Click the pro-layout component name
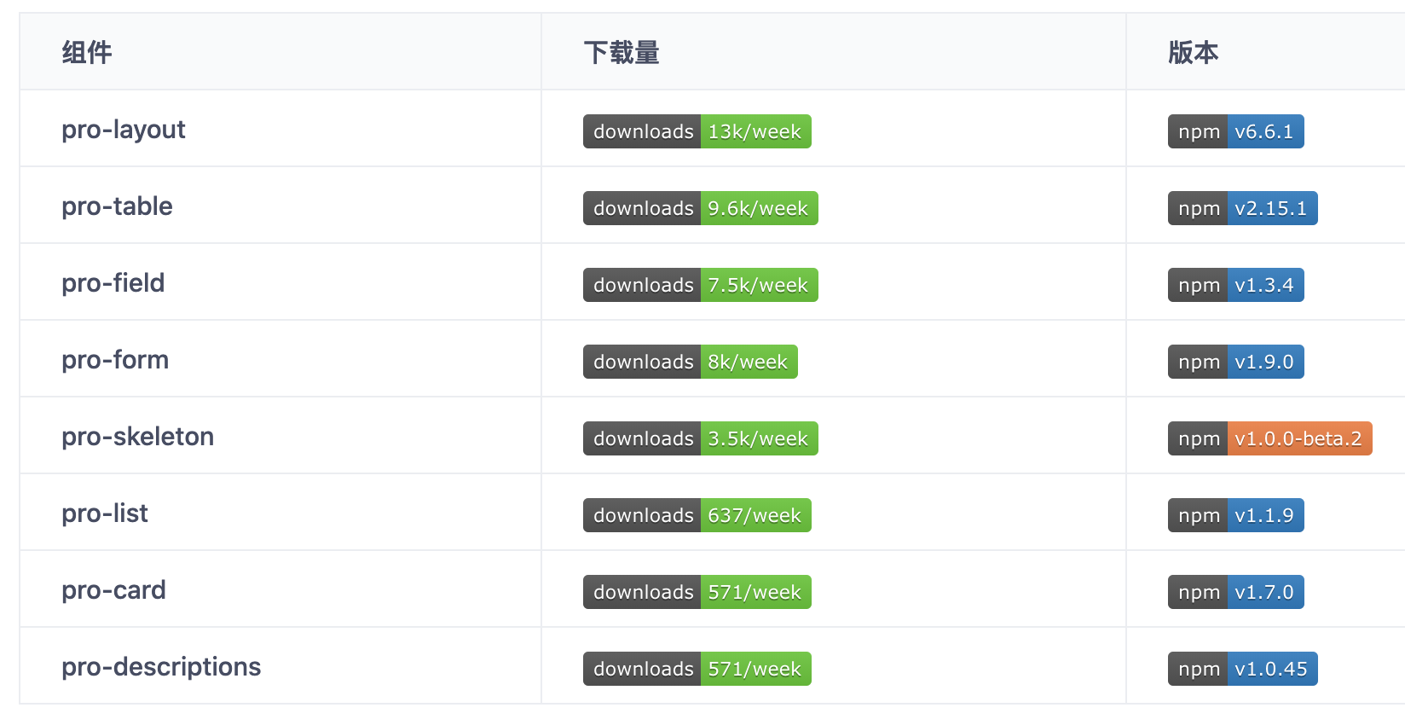 click(124, 130)
